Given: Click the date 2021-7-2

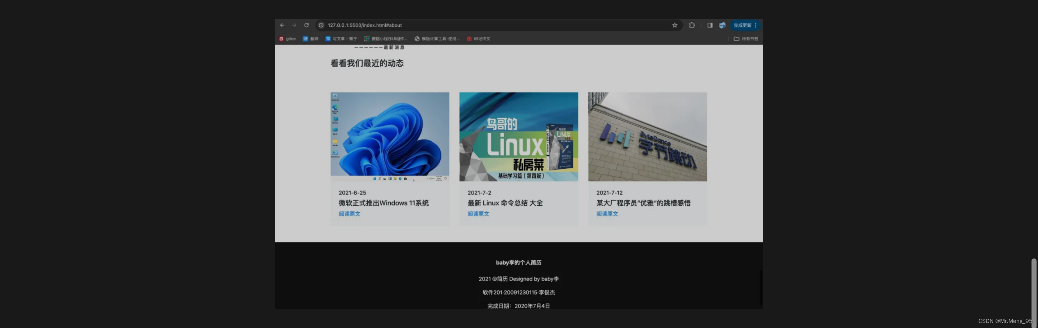Looking at the screenshot, I should coord(479,192).
